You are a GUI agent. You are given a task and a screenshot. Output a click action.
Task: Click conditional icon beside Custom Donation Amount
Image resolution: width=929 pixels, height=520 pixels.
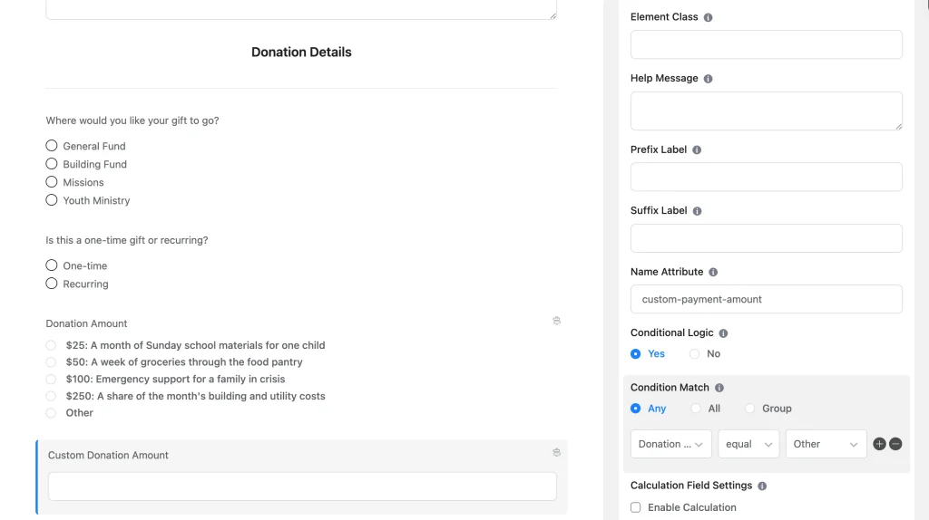(x=556, y=453)
